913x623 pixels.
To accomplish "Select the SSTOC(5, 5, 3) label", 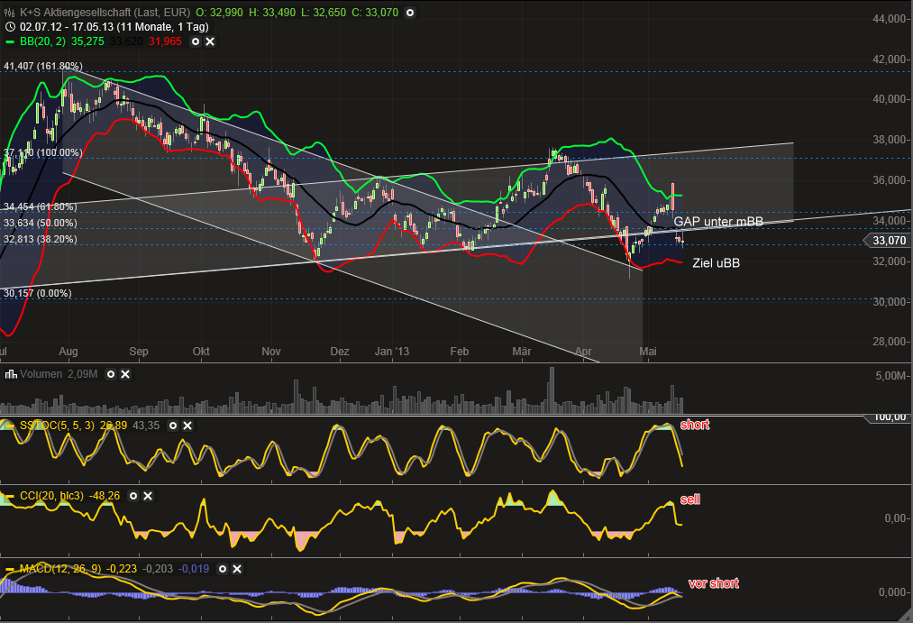I will pos(57,426).
